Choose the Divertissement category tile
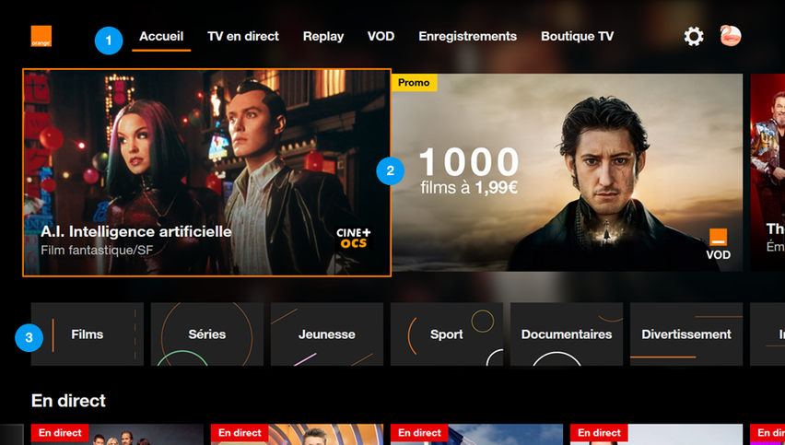The width and height of the screenshot is (785, 445). tap(686, 334)
